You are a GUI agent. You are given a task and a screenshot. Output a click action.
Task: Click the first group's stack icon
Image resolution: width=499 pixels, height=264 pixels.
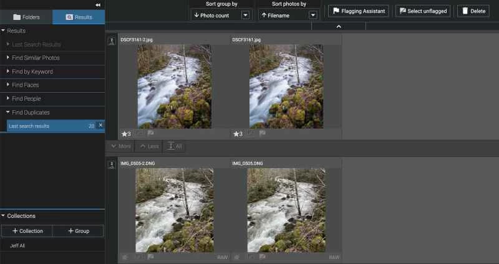[112, 40]
